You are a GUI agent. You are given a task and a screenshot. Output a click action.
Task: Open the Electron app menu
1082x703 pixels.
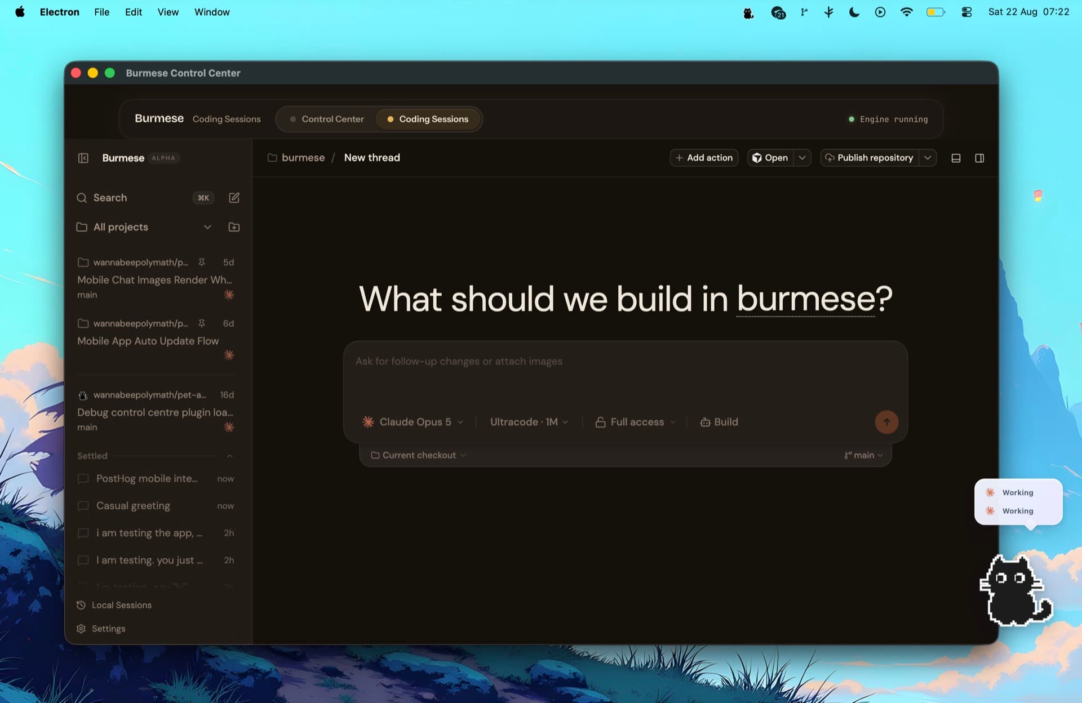click(x=60, y=12)
